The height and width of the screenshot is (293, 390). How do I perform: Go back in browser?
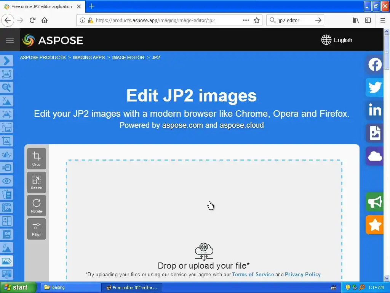pyautogui.click(x=8, y=20)
